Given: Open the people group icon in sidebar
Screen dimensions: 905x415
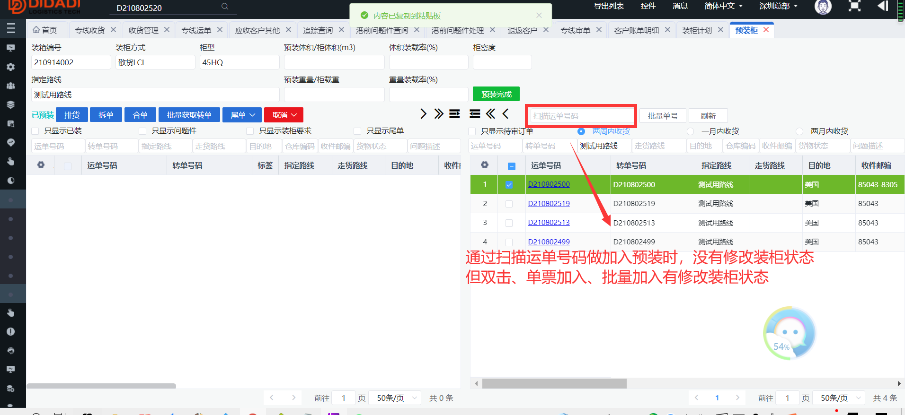Looking at the screenshot, I should 10,86.
